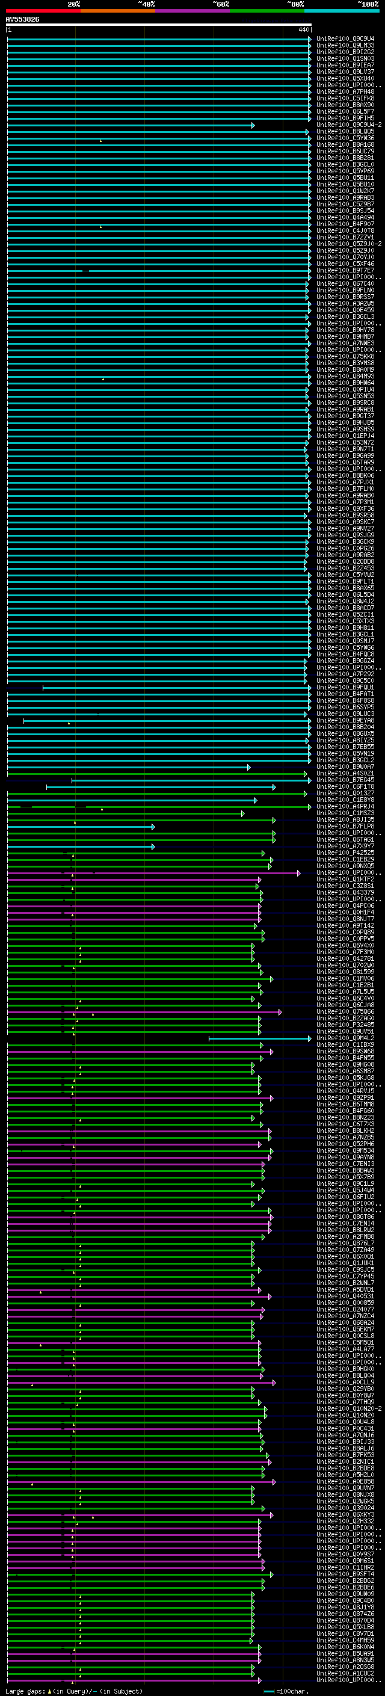This screenshot has width=385, height=1696.
Task: Select the UniRef100_C5YW36 label
Action: [x=345, y=138]
